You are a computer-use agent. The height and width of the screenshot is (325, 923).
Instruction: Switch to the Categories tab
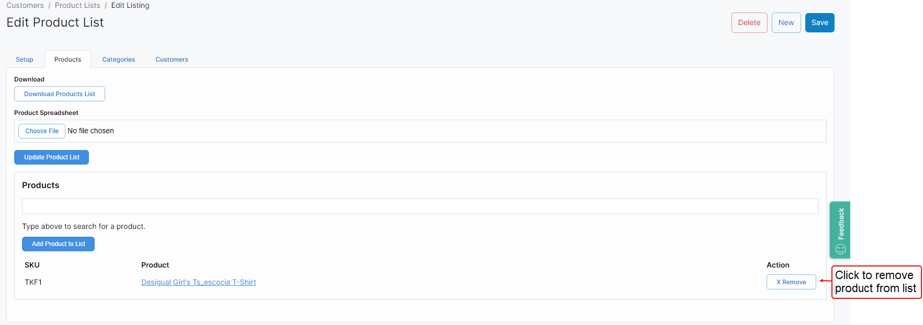point(118,59)
